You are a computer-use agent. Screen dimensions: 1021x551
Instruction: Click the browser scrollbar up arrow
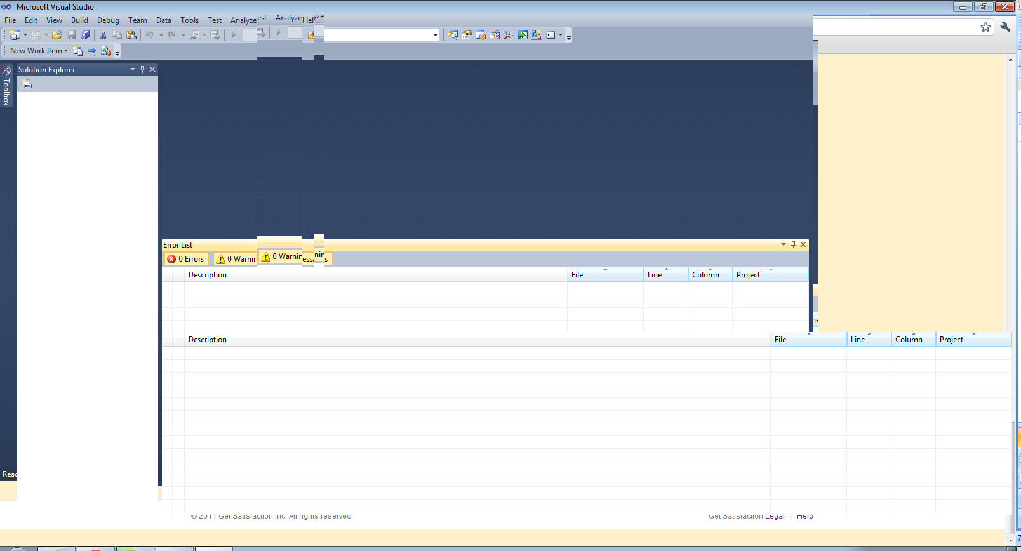1011,60
